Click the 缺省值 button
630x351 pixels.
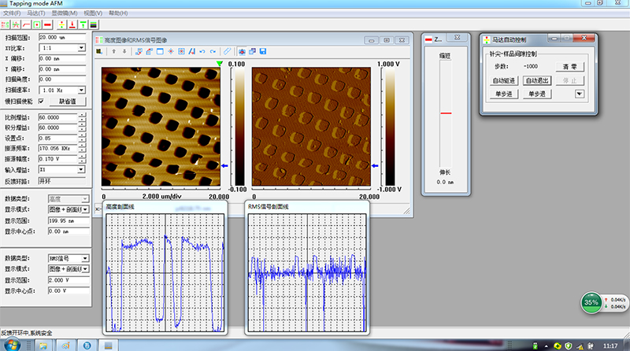point(68,102)
